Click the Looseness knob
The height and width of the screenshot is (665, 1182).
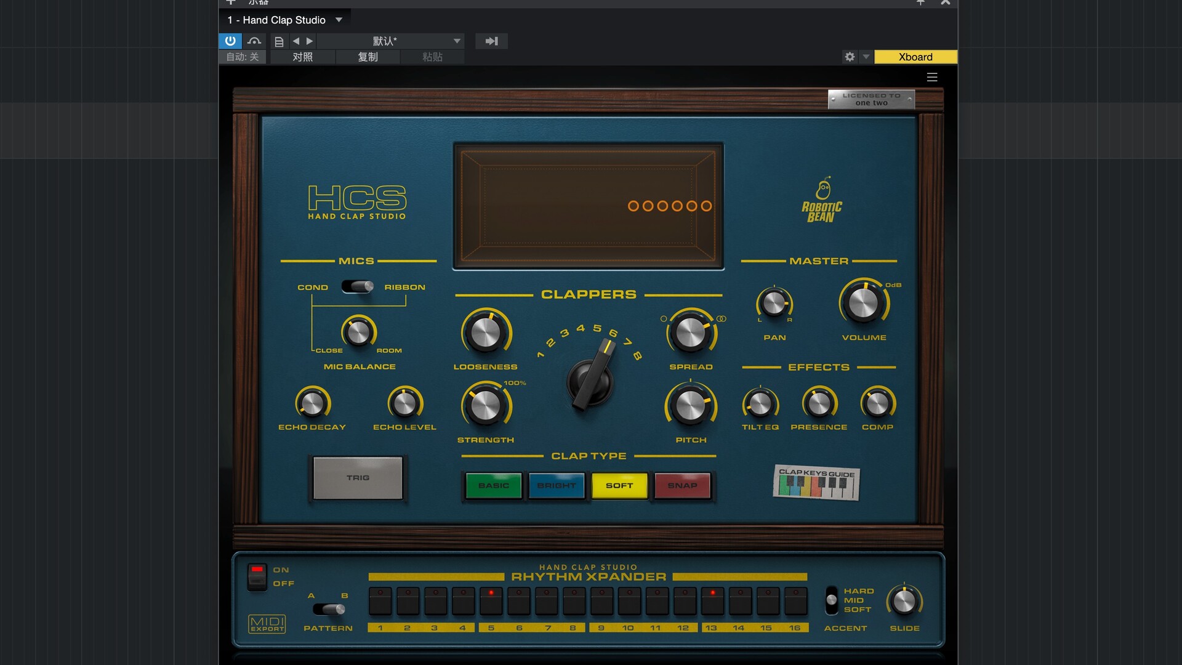pos(486,332)
